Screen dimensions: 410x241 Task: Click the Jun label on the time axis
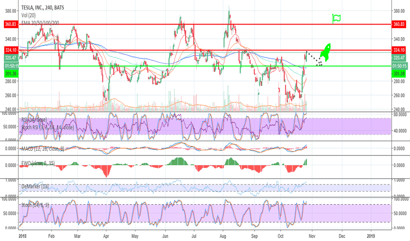165,236
